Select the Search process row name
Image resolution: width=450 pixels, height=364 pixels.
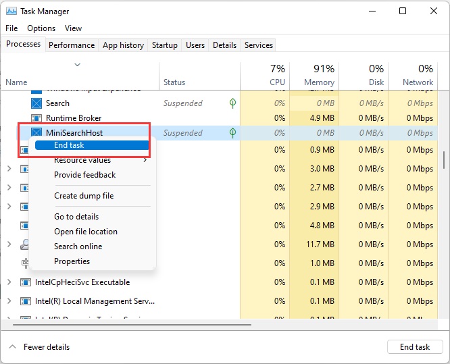57,103
